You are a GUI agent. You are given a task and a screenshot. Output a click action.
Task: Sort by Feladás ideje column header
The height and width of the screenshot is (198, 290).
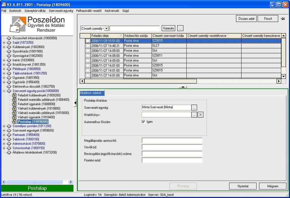click(107, 36)
